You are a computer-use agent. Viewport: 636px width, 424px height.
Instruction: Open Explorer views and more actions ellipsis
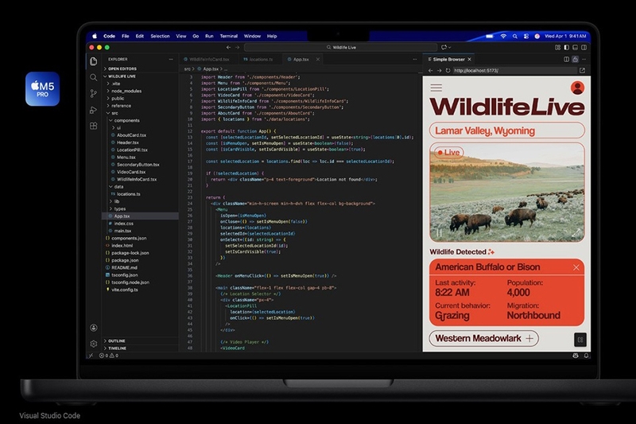[171, 59]
